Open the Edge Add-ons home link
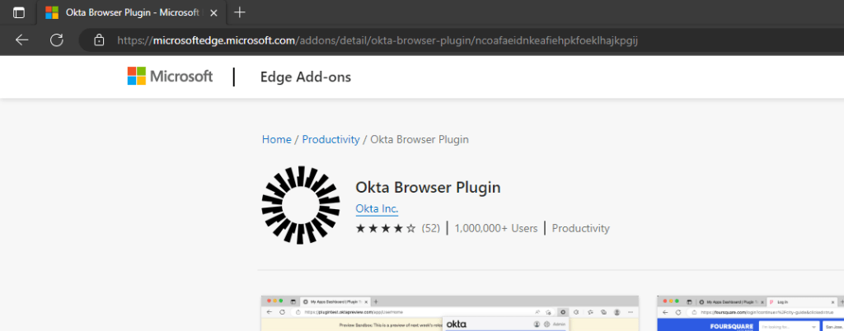The height and width of the screenshot is (331, 844). coord(305,77)
